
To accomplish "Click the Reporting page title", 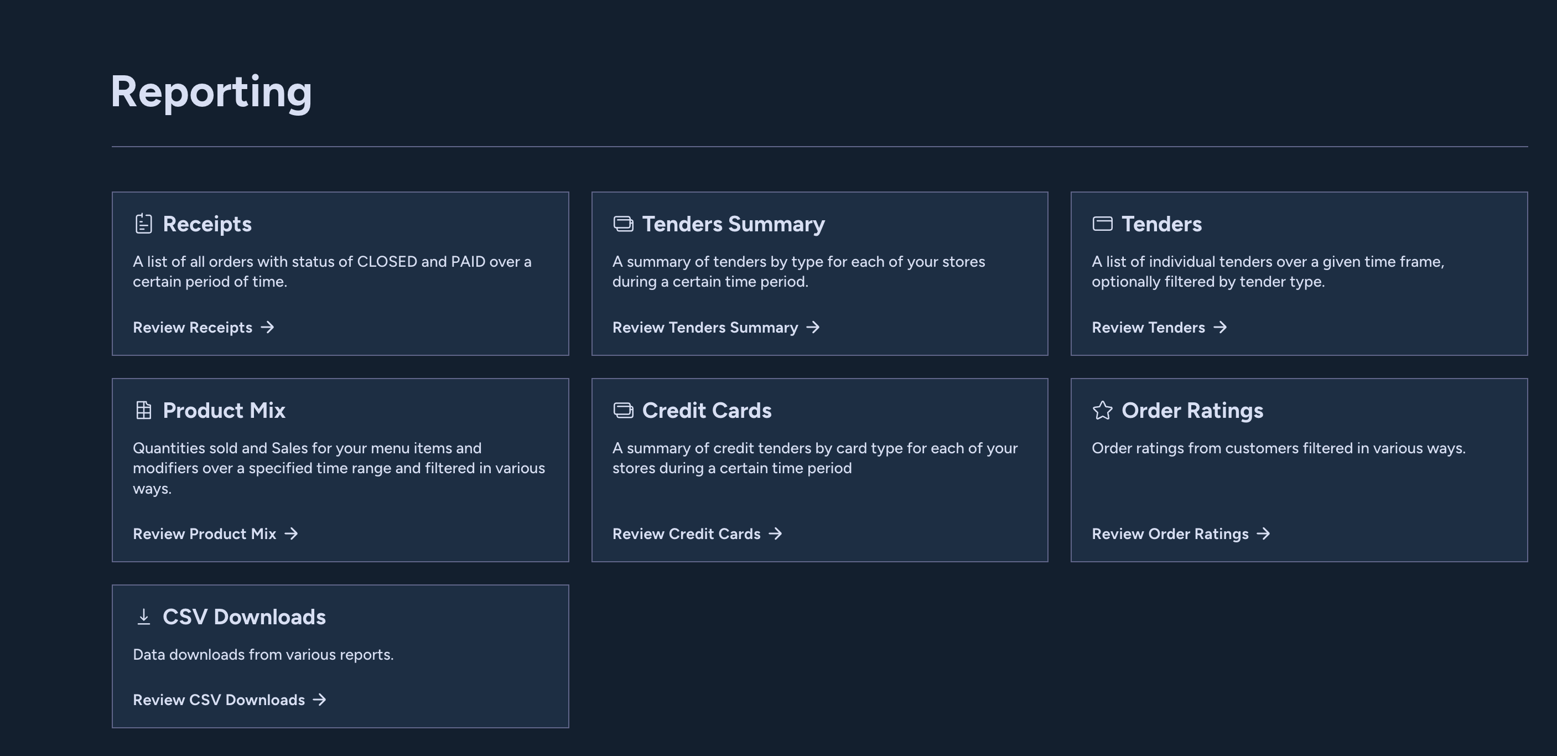I will [x=211, y=92].
